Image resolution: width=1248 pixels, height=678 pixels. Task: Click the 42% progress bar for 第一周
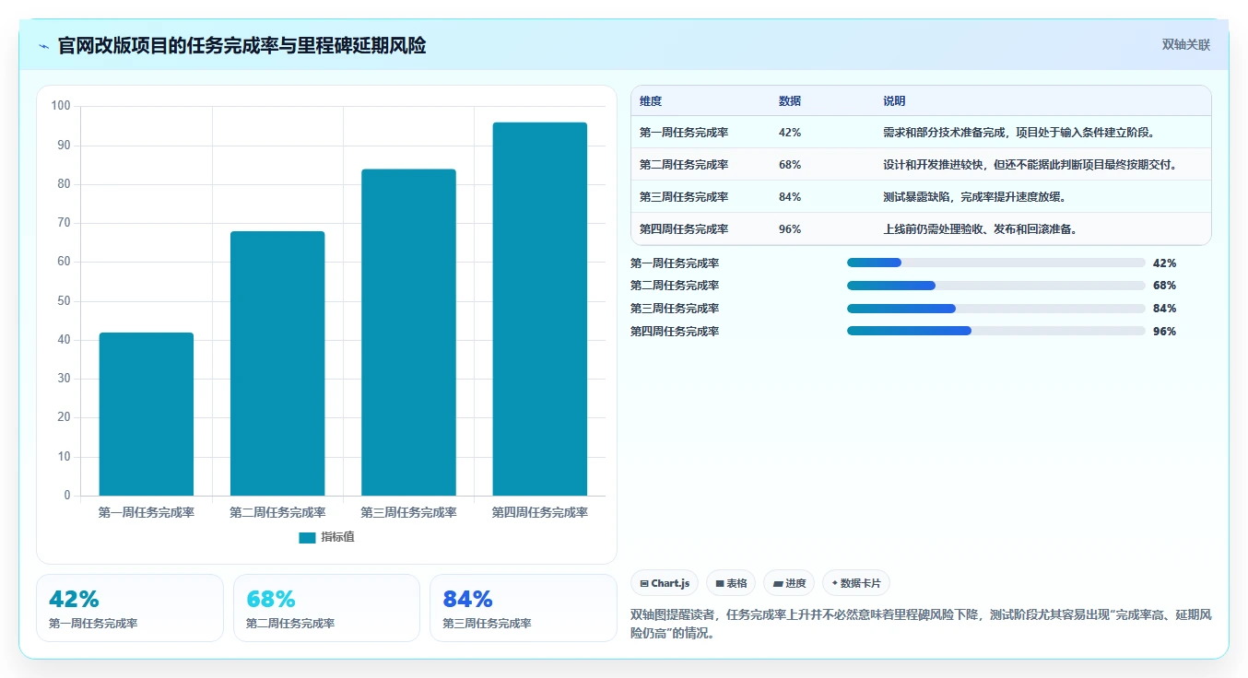pyautogui.click(x=996, y=263)
